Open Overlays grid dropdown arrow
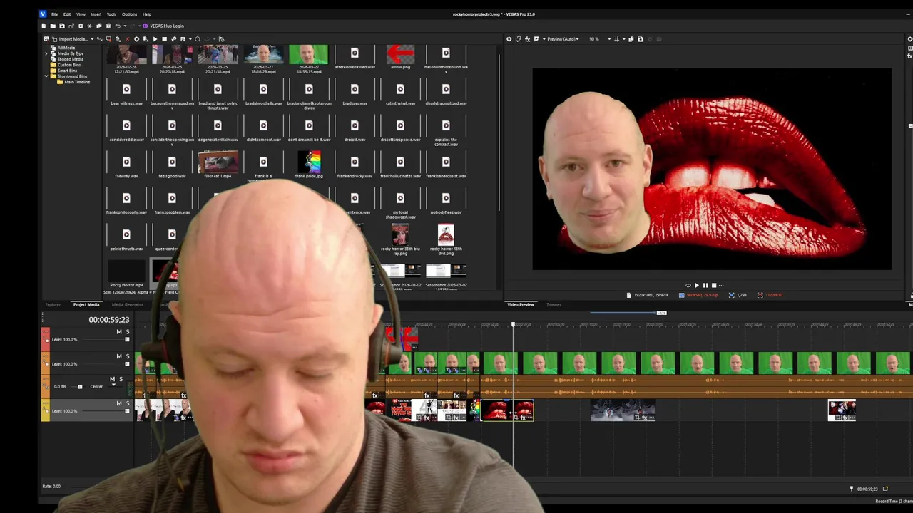The height and width of the screenshot is (513, 913). pyautogui.click(x=623, y=39)
